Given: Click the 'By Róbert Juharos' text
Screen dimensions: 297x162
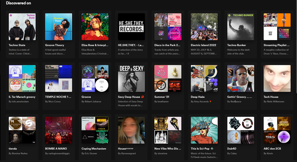Looking at the screenshot, I should [x=91, y=102].
